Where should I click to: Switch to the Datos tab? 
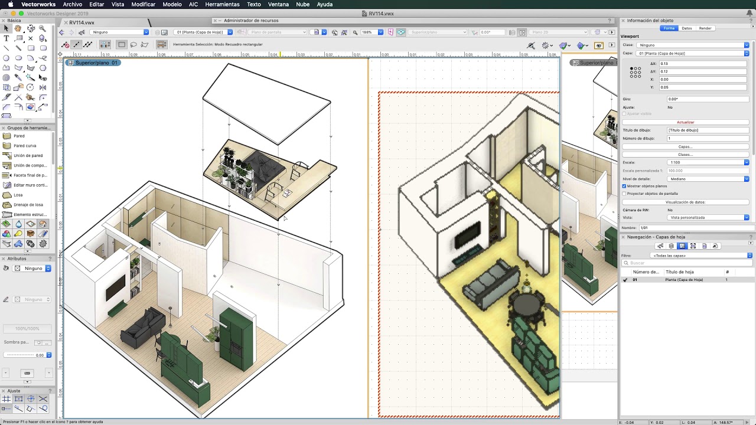click(x=687, y=28)
